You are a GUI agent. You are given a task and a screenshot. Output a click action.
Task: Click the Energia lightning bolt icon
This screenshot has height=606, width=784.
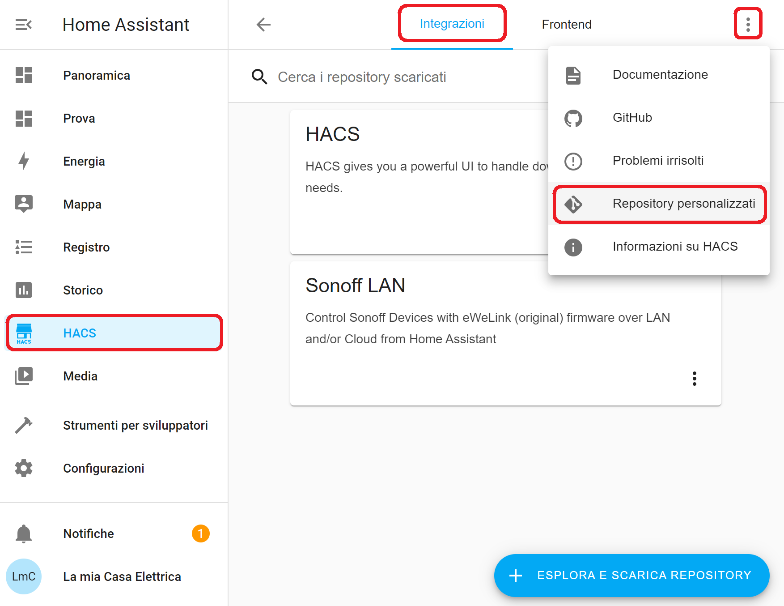point(24,161)
